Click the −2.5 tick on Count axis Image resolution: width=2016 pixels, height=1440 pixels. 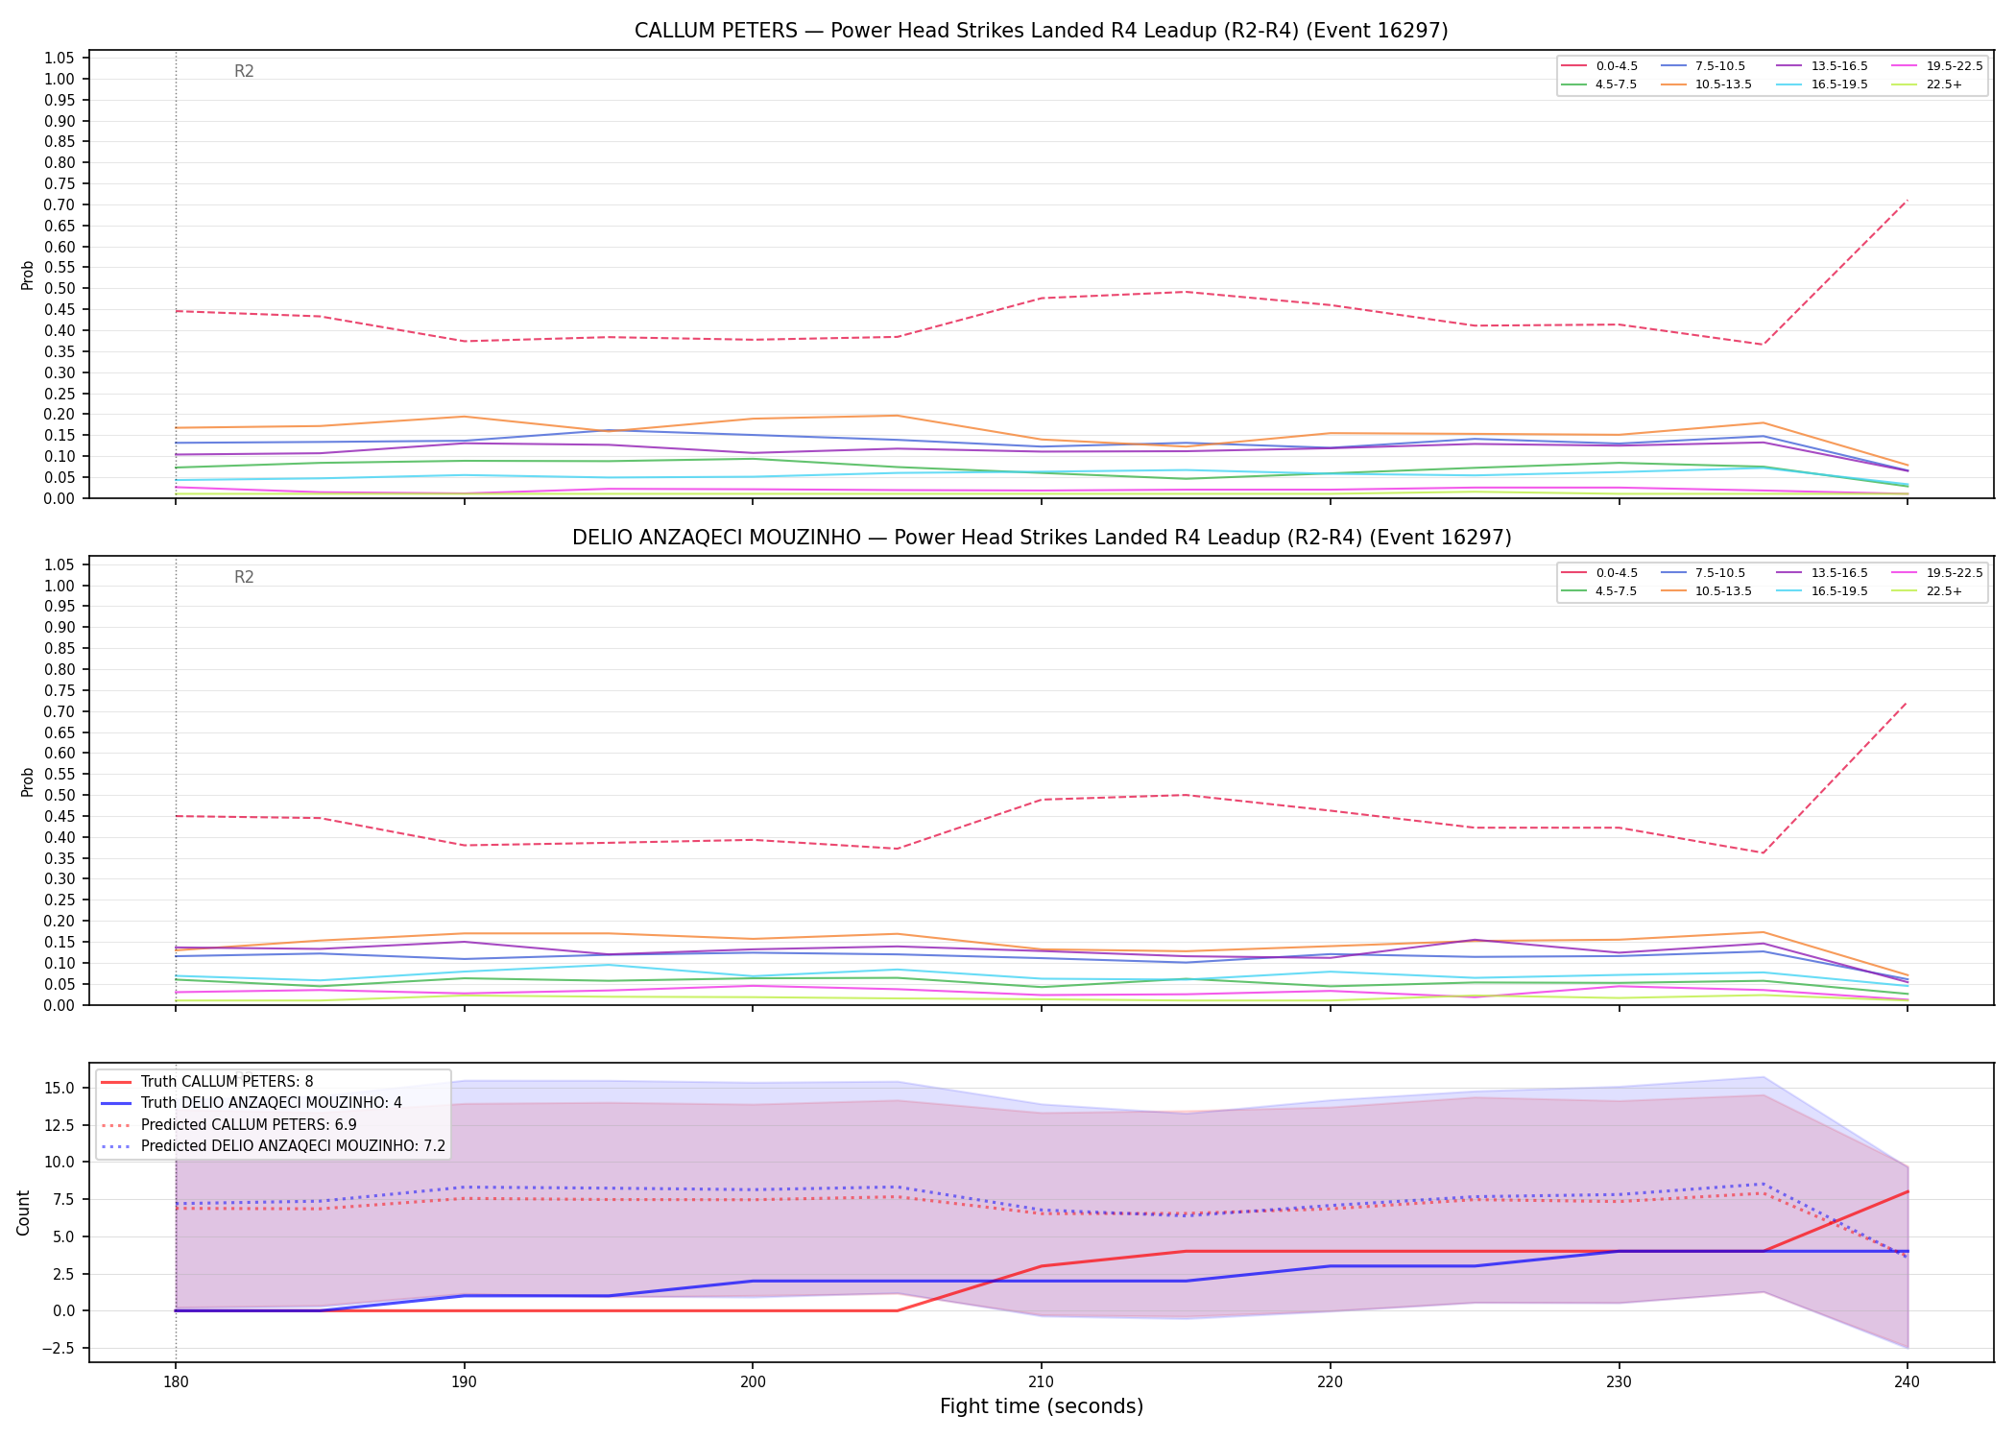point(56,1348)
